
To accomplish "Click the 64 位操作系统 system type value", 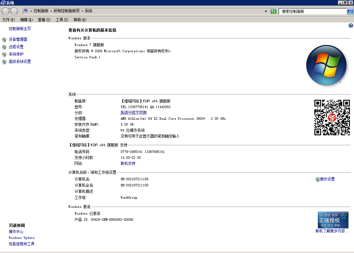I will (132, 130).
